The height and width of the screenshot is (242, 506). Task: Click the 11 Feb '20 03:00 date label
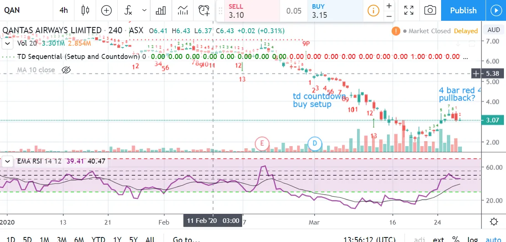[213, 220]
